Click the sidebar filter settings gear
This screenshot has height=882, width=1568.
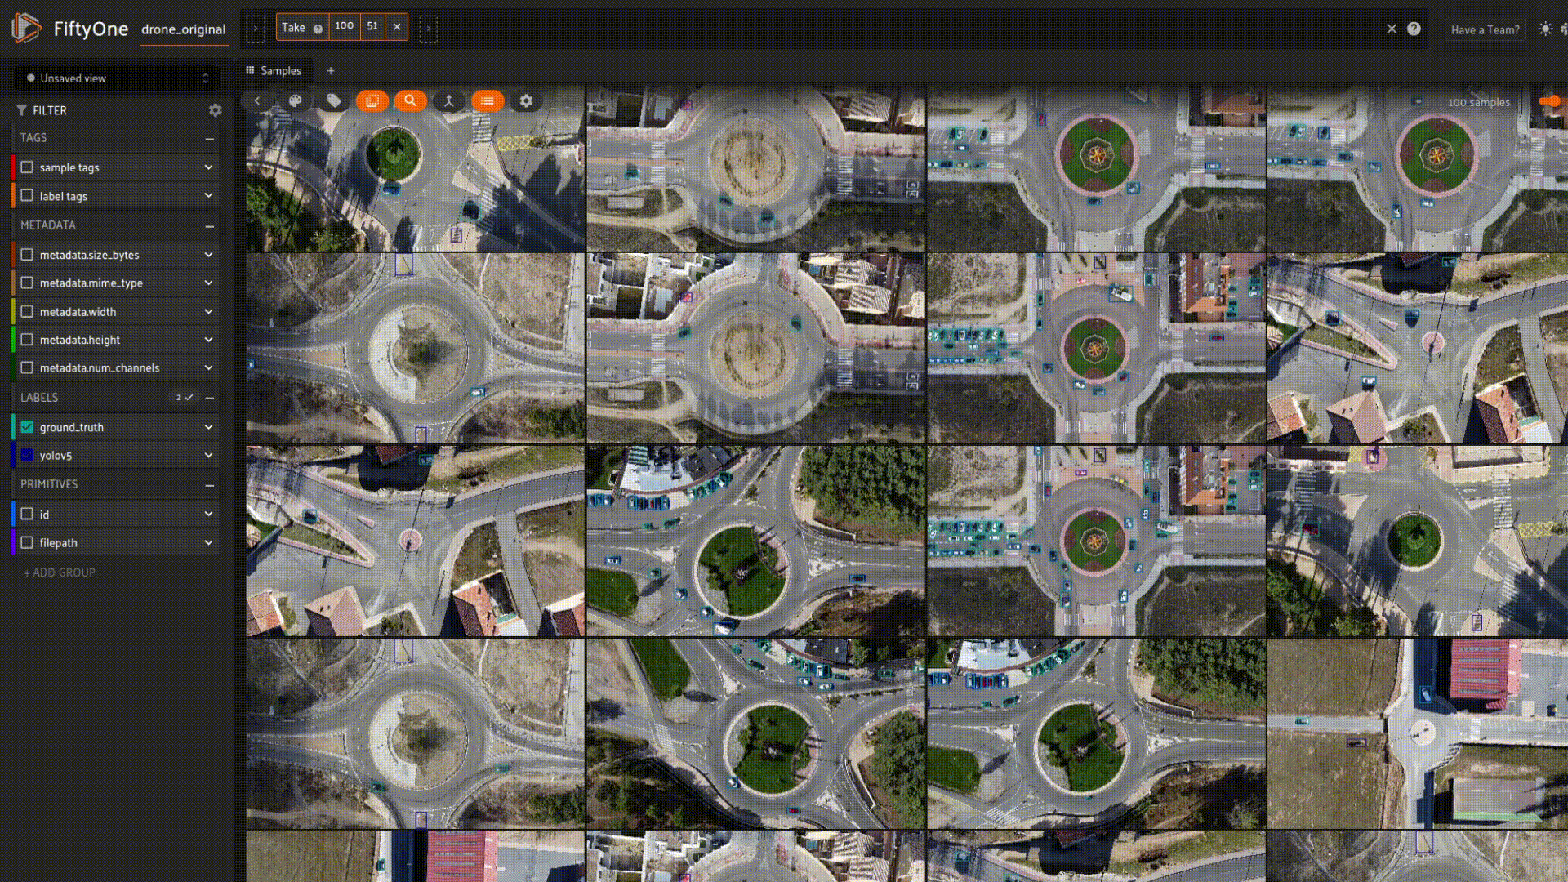(x=215, y=109)
